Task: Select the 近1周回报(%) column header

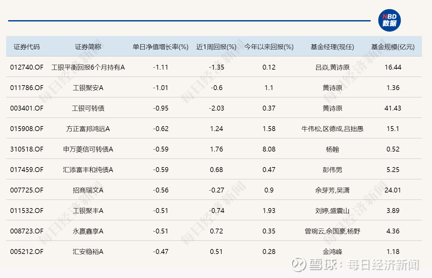Action: tap(216, 47)
